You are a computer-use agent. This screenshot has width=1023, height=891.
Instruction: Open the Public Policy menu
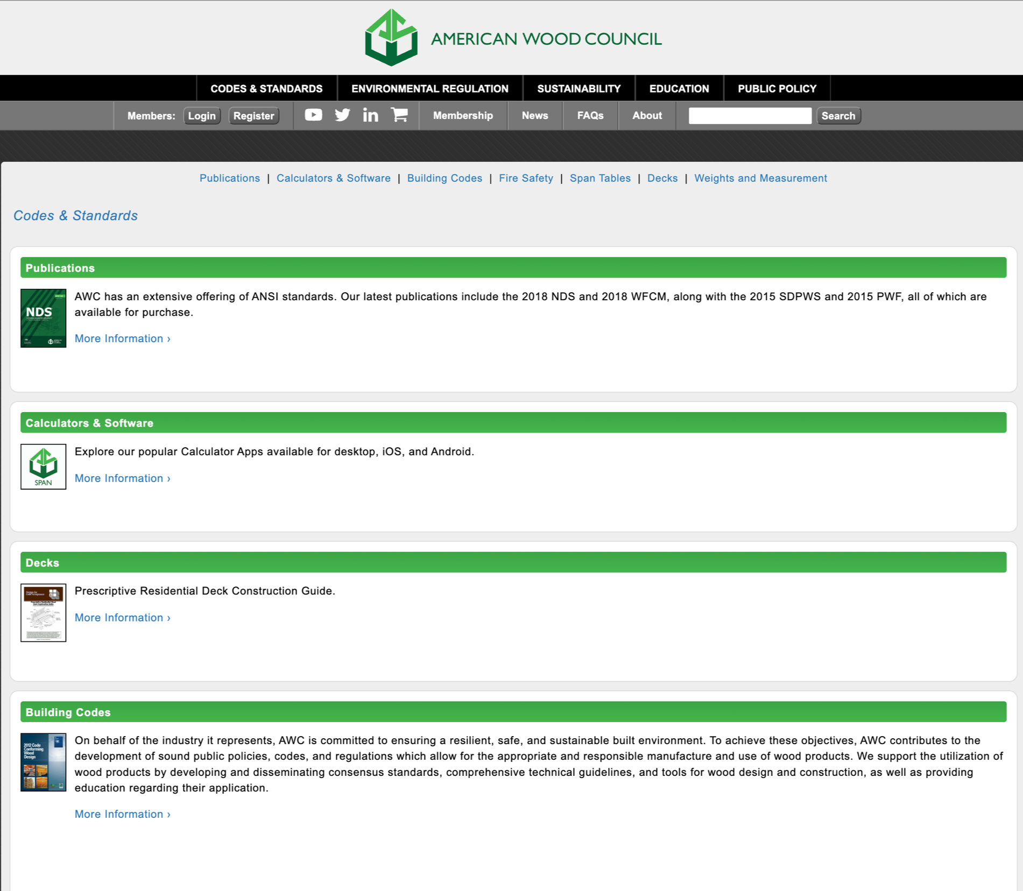(x=777, y=88)
